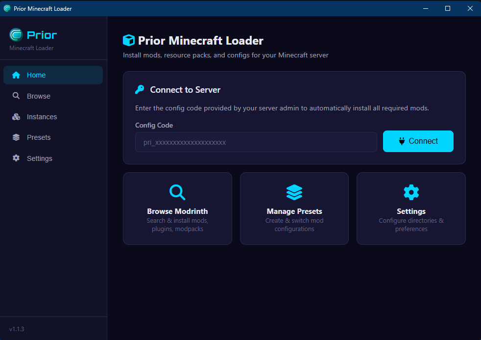Click the Settings gear icon in sidebar
Image resolution: width=481 pixels, height=340 pixels.
[16, 158]
